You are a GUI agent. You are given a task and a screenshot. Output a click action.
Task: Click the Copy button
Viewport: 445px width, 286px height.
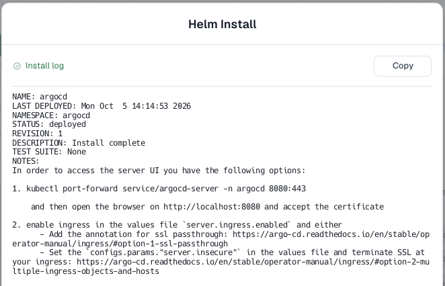coord(403,66)
